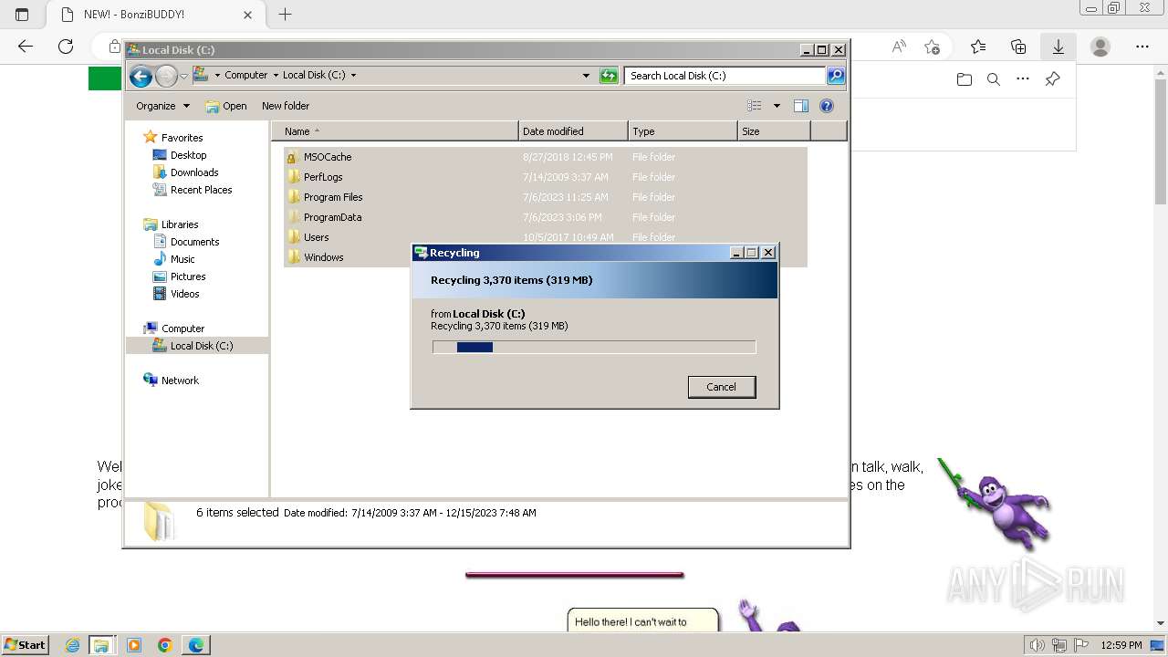Open Edge Settings and more menu
Screen dimensions: 1168x657
pyautogui.click(x=1142, y=47)
